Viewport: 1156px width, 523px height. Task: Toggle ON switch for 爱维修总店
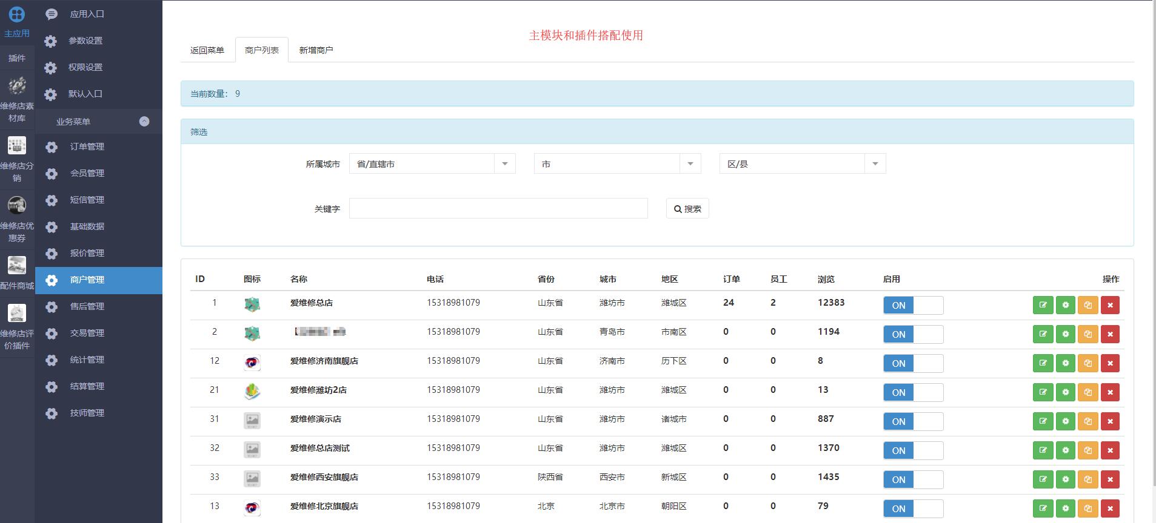913,305
